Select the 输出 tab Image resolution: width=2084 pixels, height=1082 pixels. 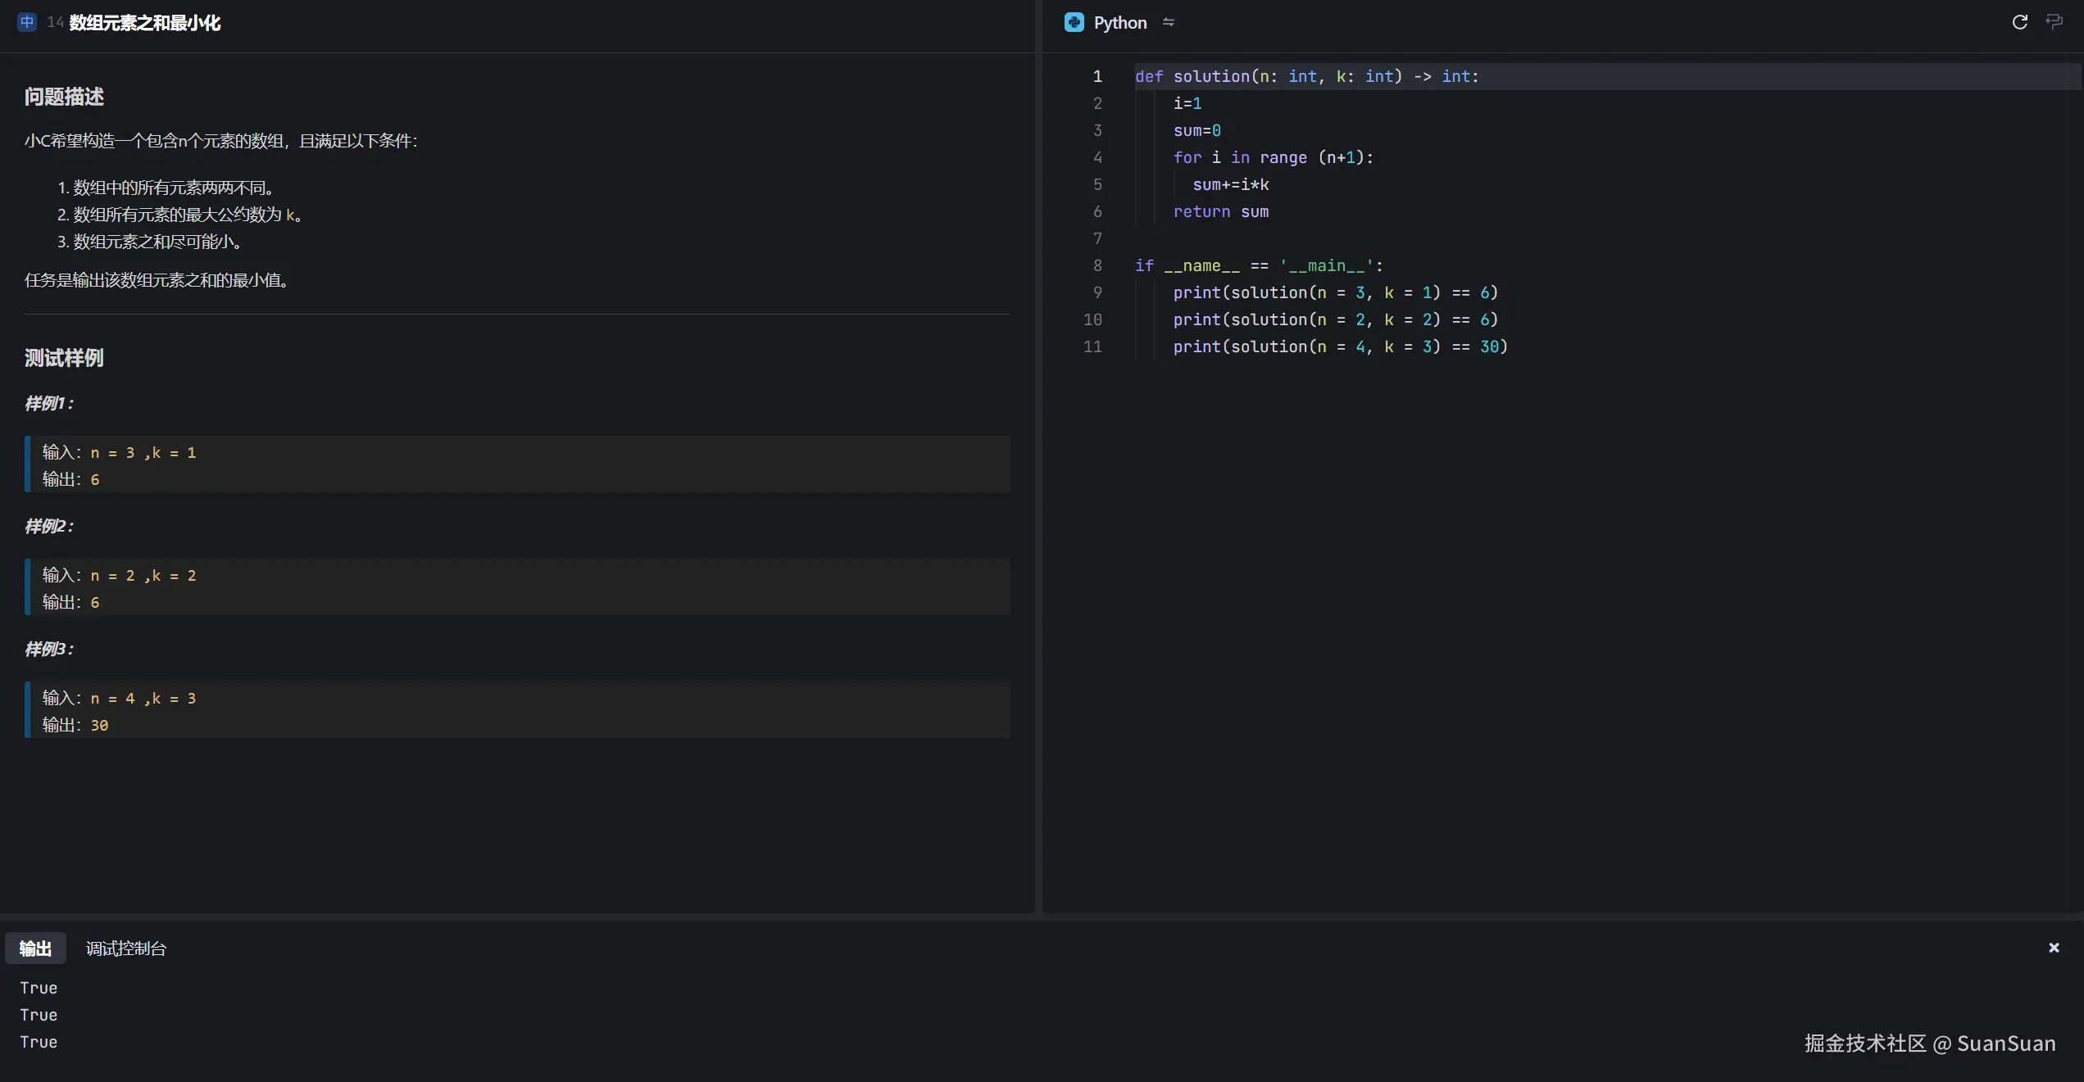35,948
